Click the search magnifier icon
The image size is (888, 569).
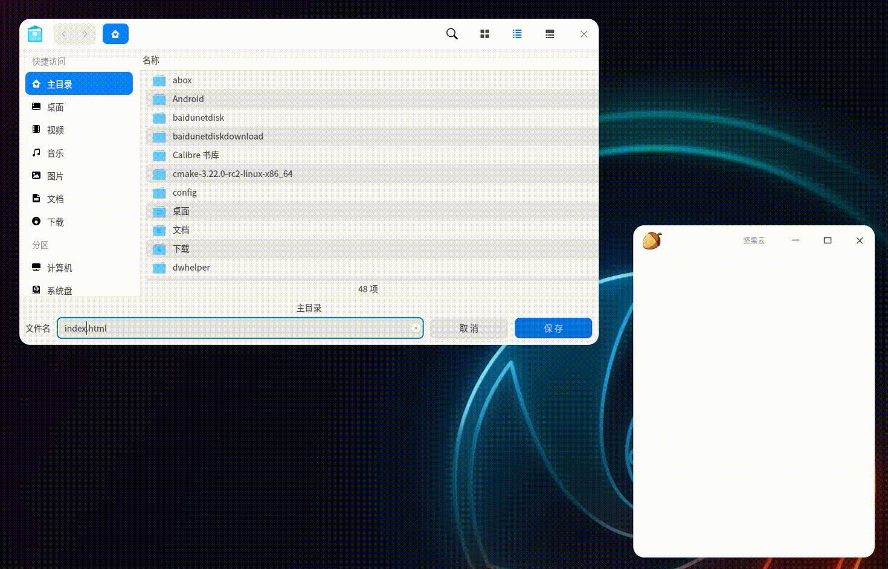tap(452, 34)
